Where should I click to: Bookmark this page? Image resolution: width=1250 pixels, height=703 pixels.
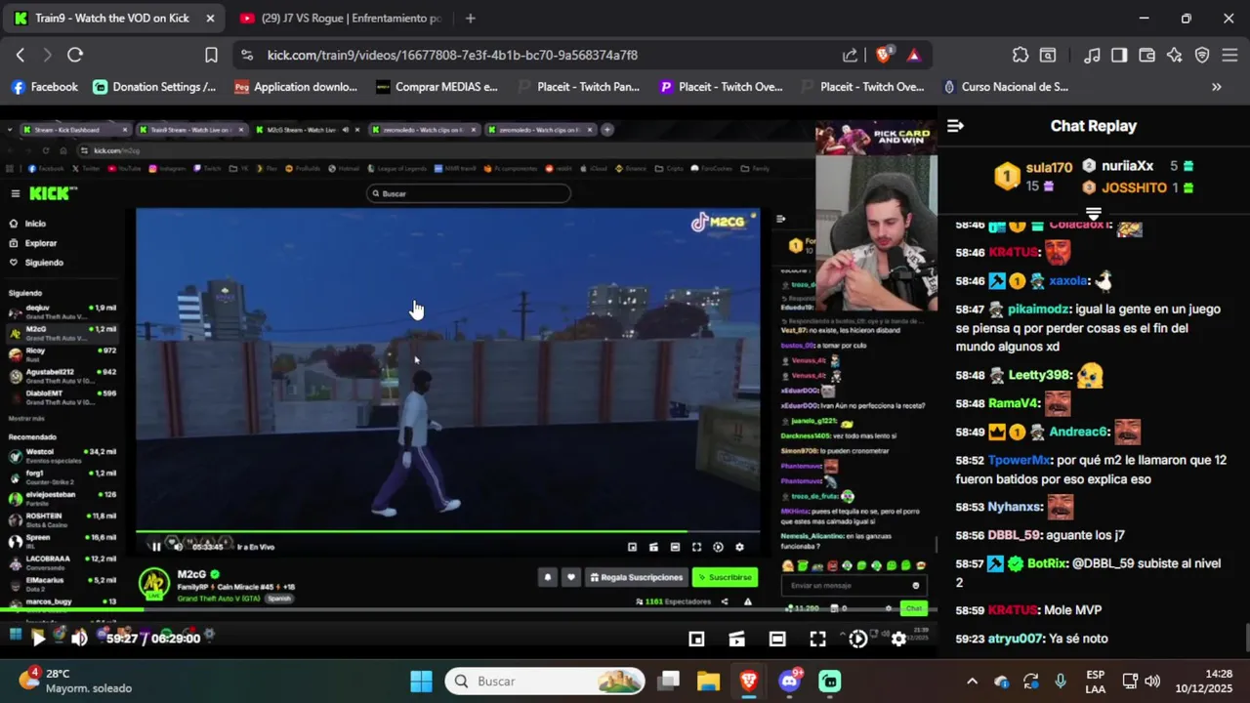[x=211, y=56]
